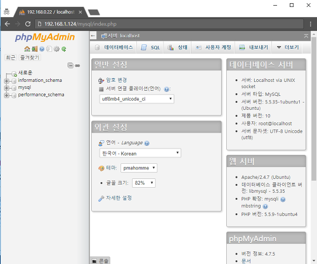Click the copy/documentation page icon in sidebar
The height and width of the screenshot is (264, 317).
click(49, 49)
